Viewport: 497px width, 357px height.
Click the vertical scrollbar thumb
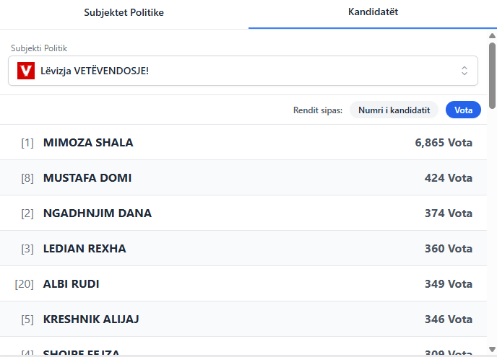[492, 76]
